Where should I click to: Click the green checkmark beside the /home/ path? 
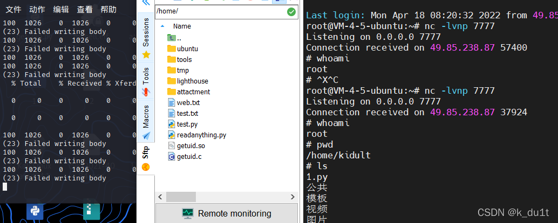[x=291, y=12]
